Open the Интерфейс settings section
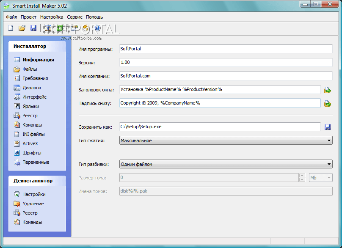Viewport: 342px width, 248px height. coord(30,97)
